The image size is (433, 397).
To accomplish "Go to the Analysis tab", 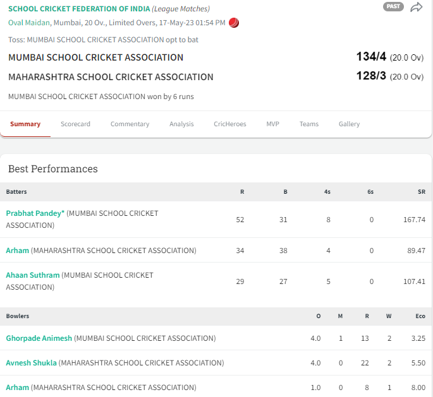I will pyautogui.click(x=181, y=124).
